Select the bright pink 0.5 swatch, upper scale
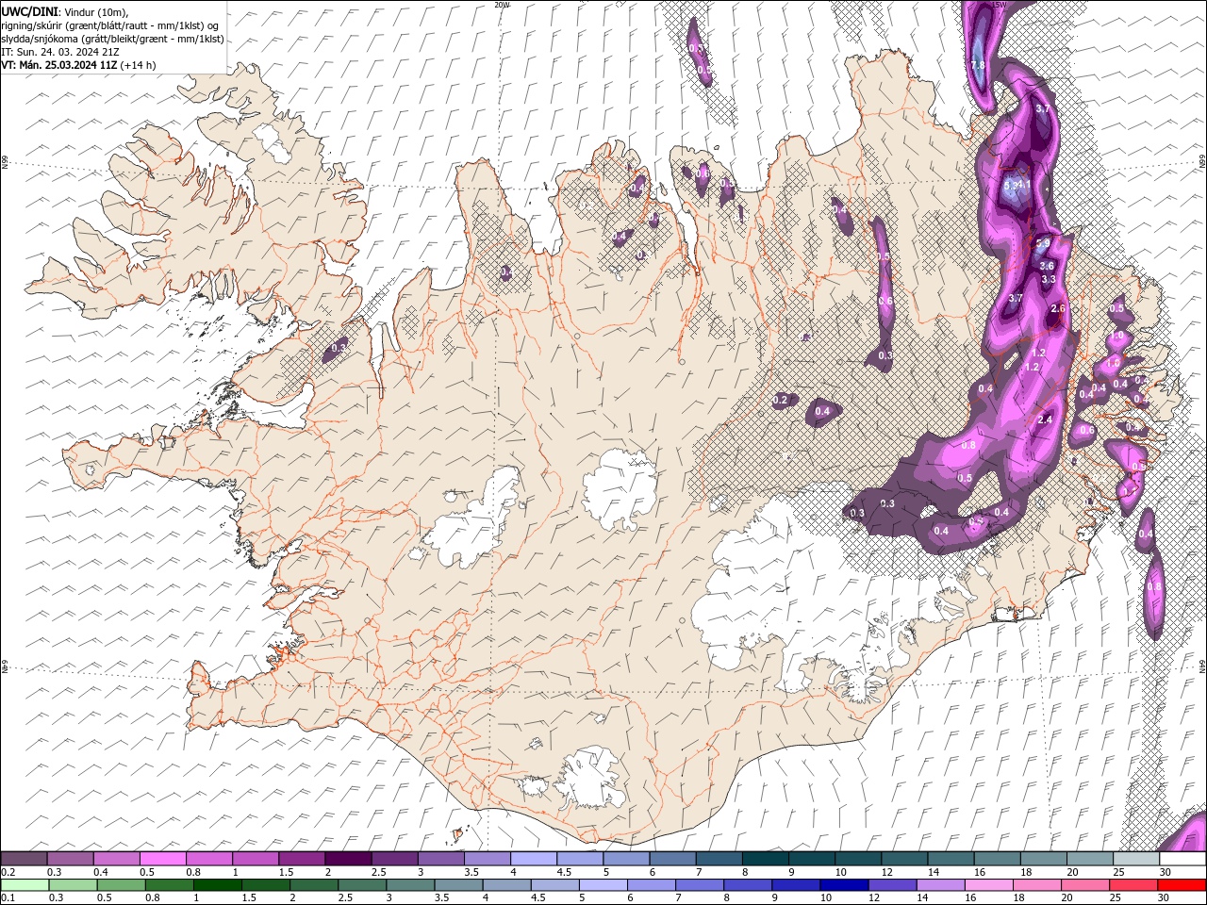This screenshot has height=905, width=1207. tap(162, 859)
